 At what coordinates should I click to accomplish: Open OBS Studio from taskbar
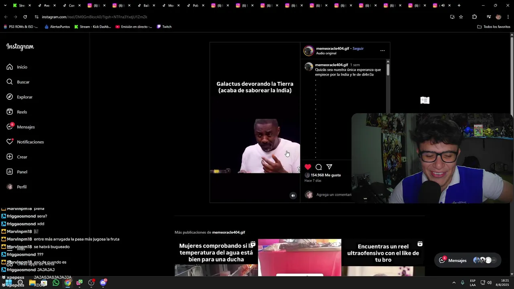(x=91, y=283)
